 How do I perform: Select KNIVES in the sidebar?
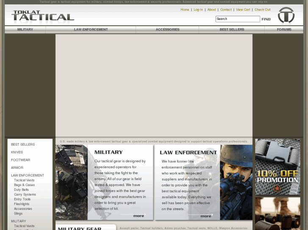tap(17, 152)
